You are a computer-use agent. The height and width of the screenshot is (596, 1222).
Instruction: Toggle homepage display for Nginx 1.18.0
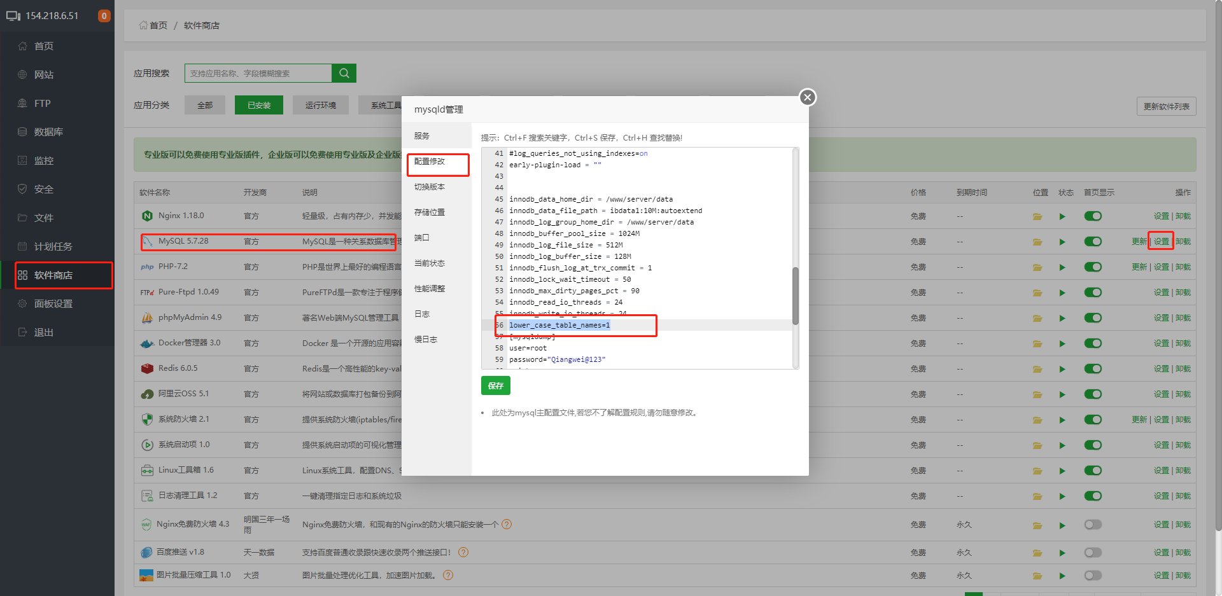pos(1093,216)
